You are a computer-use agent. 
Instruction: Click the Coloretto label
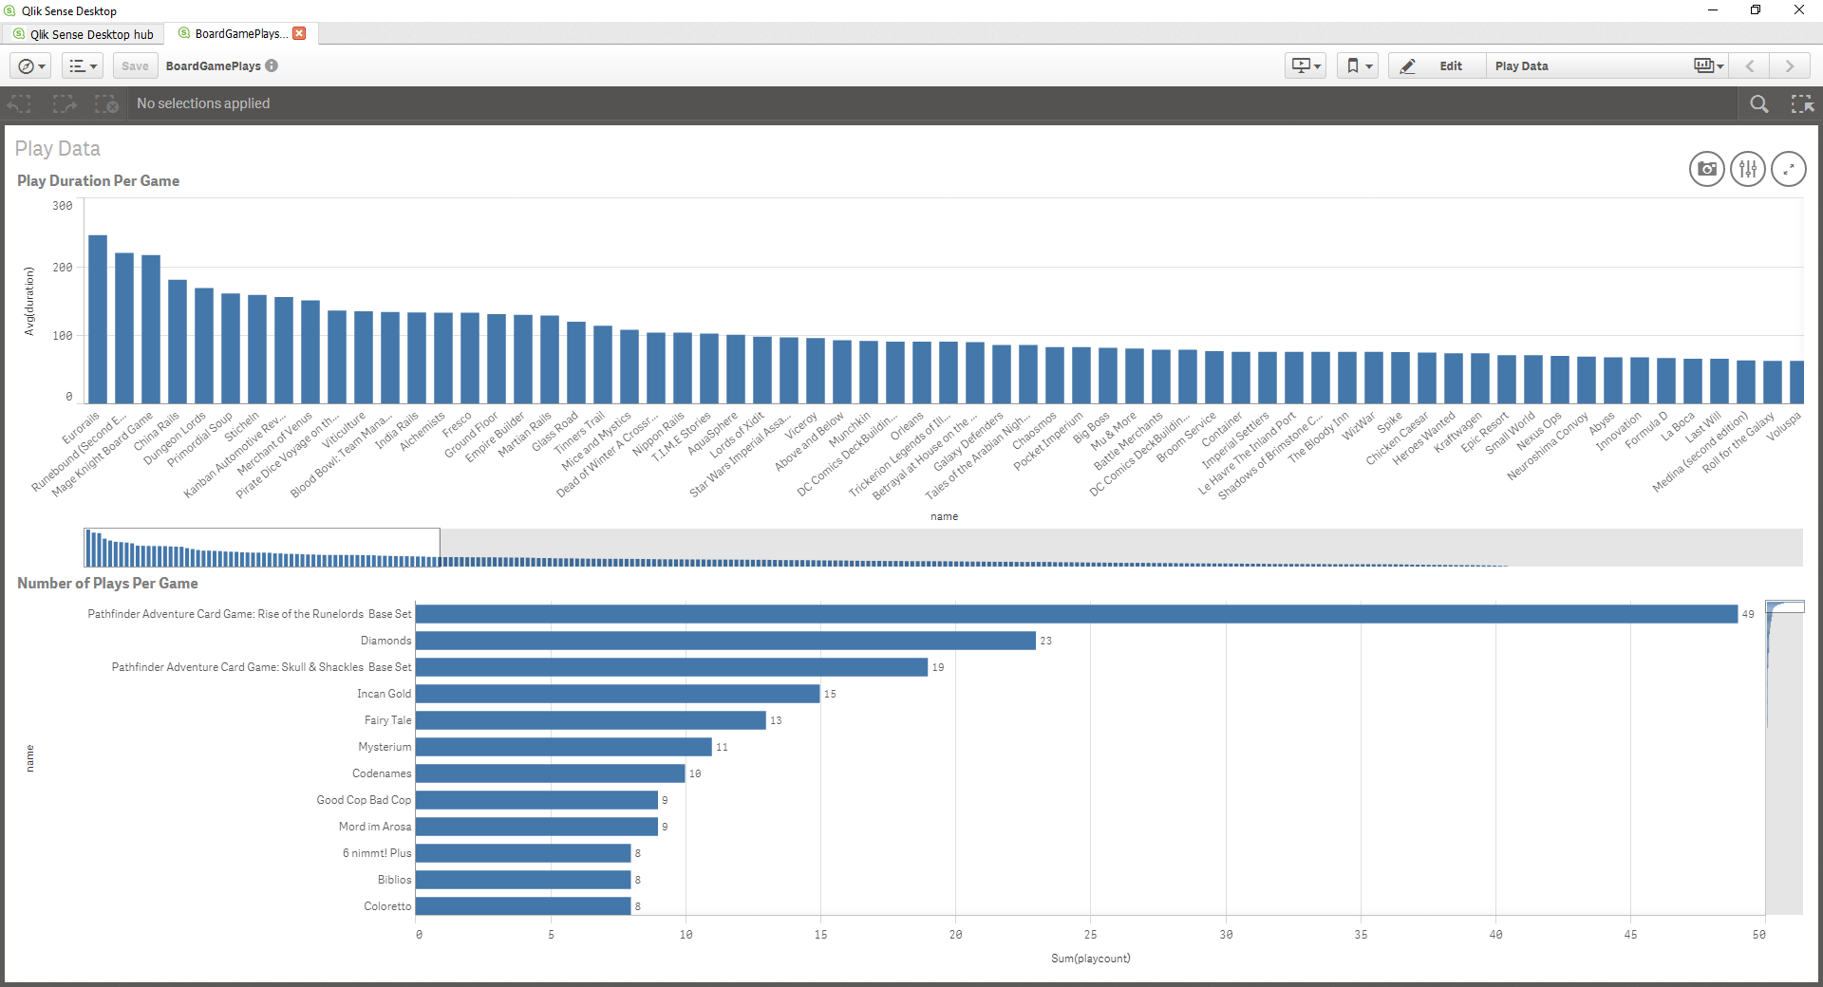[387, 906]
